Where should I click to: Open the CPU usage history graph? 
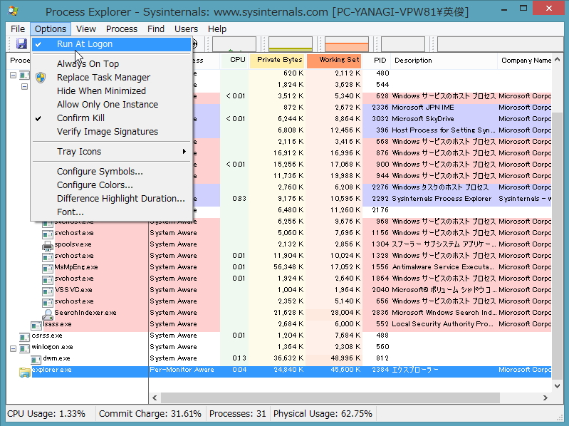click(x=234, y=44)
